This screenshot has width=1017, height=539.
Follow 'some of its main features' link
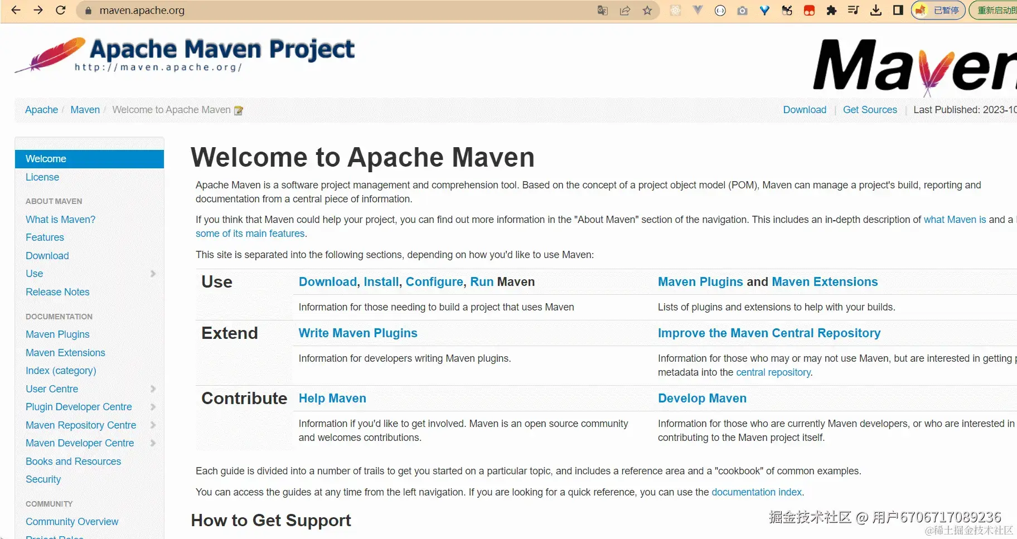coord(250,234)
